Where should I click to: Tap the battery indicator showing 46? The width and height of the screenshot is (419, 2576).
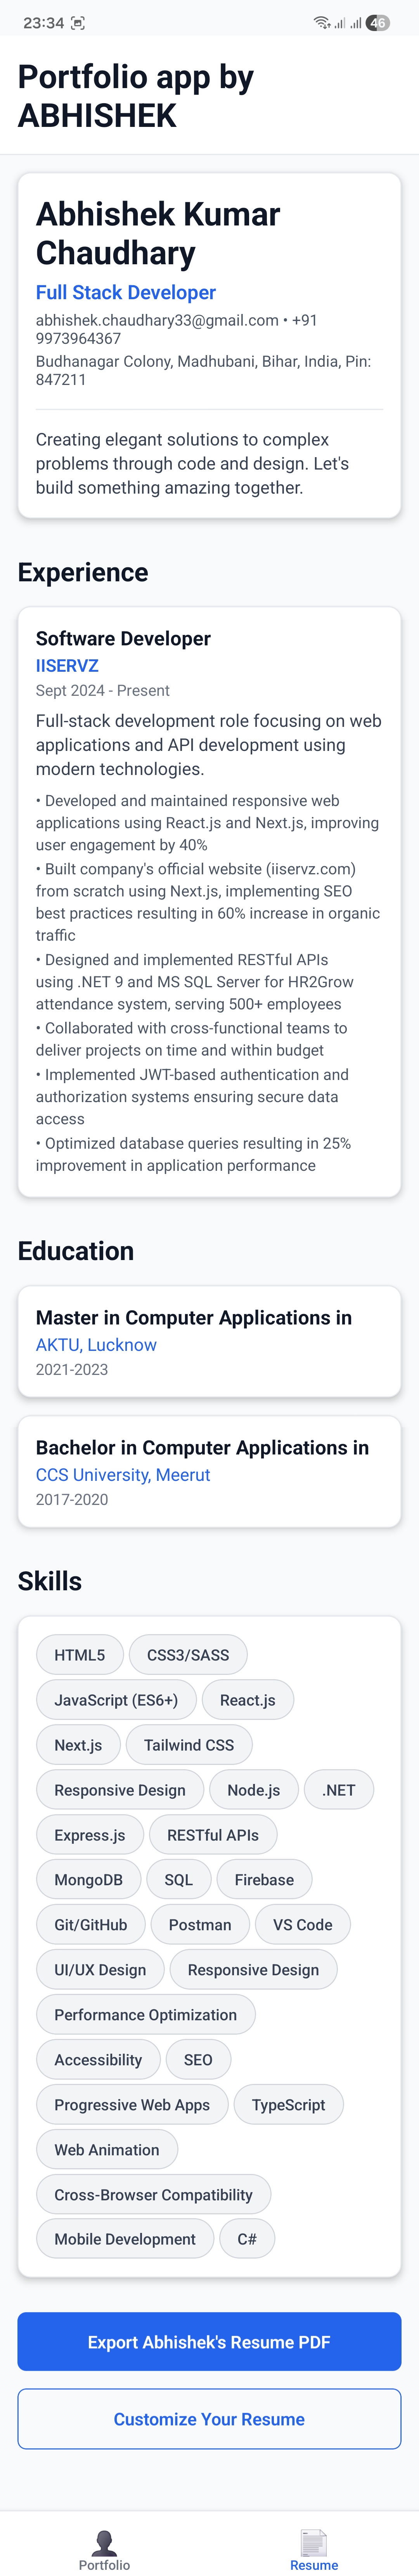coord(377,22)
